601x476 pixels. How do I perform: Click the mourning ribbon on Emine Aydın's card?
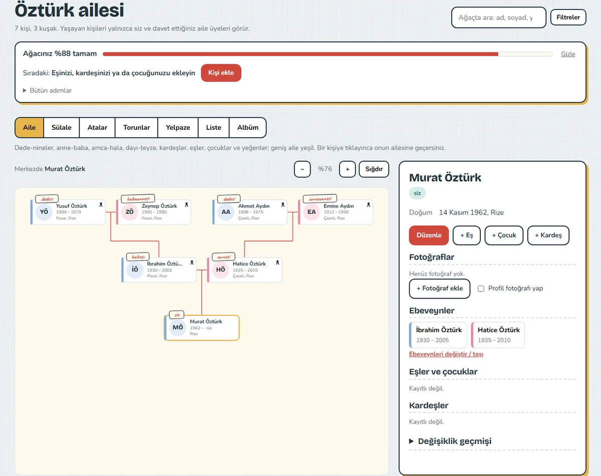click(368, 205)
